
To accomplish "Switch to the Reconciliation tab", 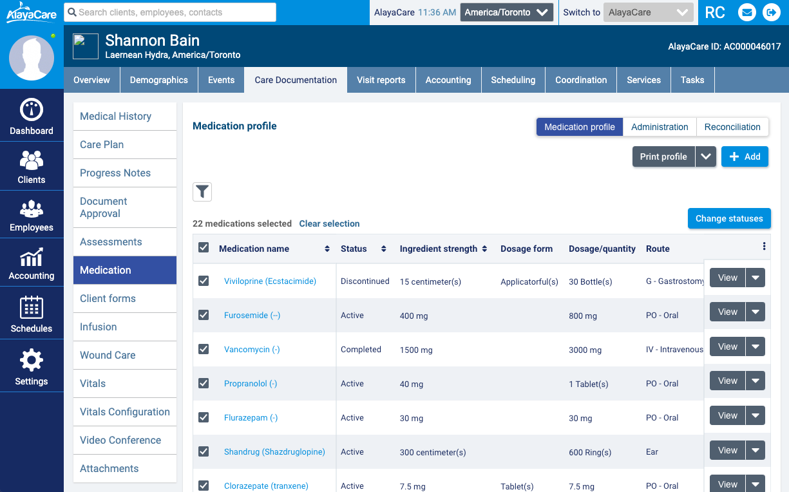I will tap(732, 127).
